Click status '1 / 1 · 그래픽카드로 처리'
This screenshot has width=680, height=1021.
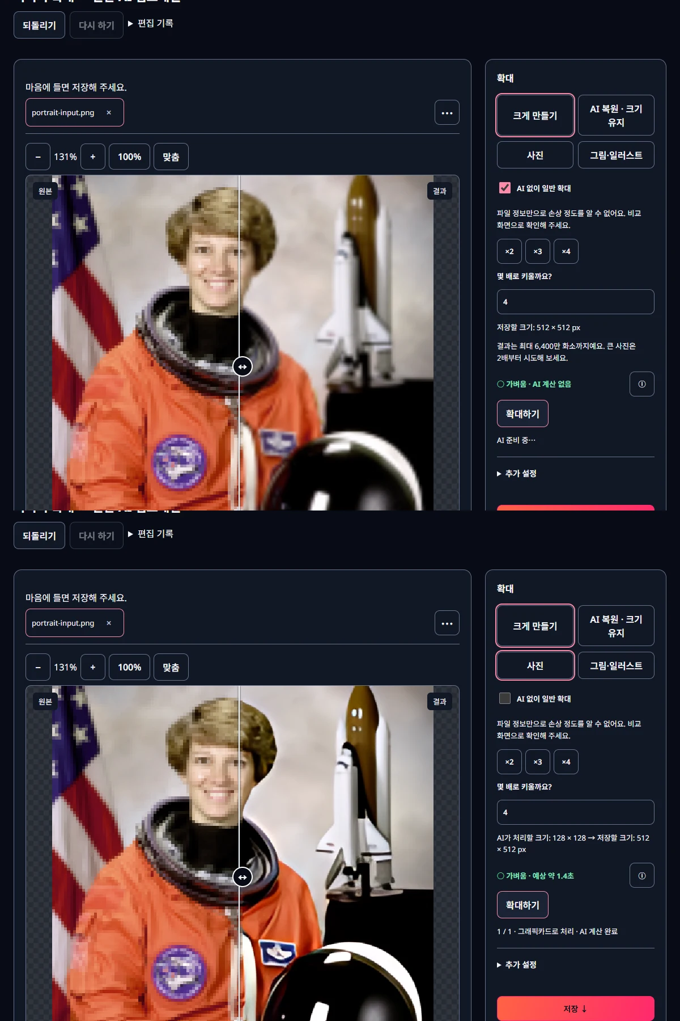tap(535, 931)
